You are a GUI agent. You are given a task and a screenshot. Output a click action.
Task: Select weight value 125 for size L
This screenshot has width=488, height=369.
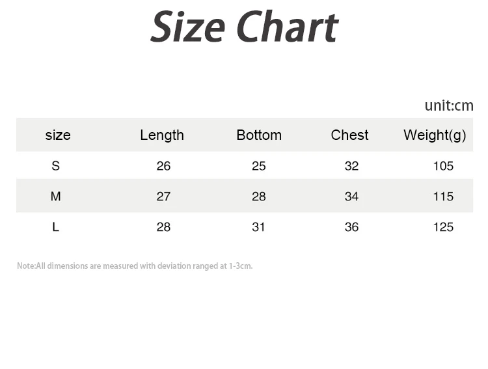click(x=443, y=227)
